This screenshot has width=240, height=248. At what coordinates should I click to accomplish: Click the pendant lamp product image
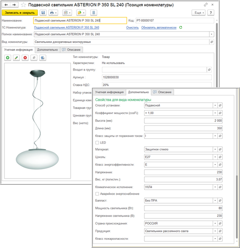[x=37, y=121]
